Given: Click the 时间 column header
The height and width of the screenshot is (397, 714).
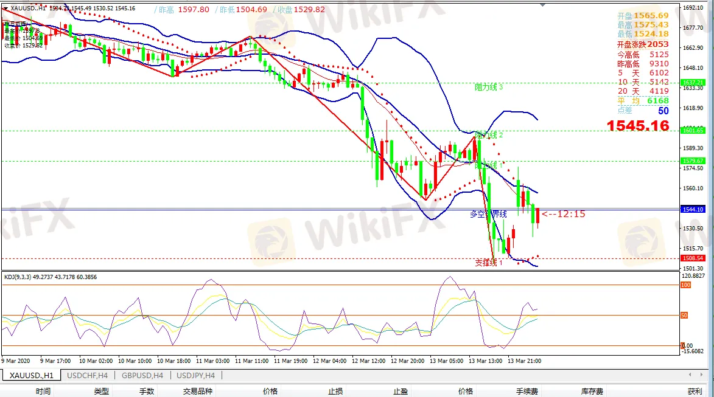Looking at the screenshot, I should coord(43,391).
